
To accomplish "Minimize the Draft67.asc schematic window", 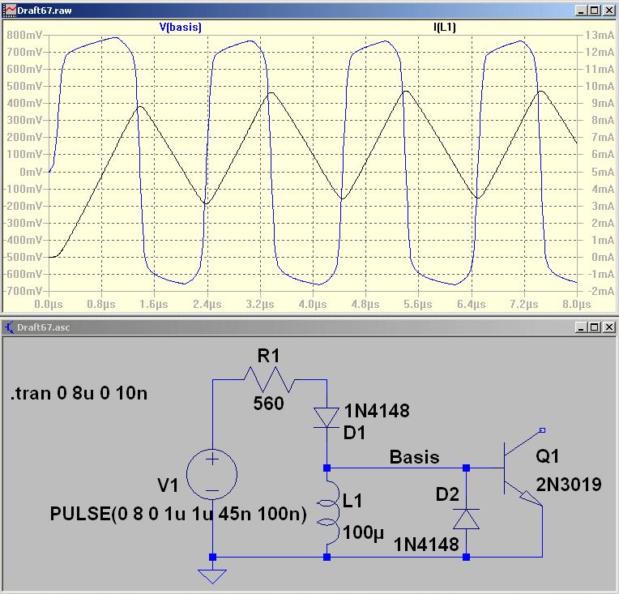I will pos(581,327).
